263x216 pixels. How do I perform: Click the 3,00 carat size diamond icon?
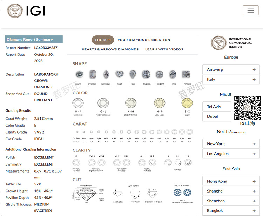point(189,132)
